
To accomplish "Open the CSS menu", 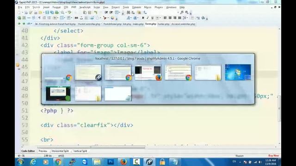I will pos(66,7).
